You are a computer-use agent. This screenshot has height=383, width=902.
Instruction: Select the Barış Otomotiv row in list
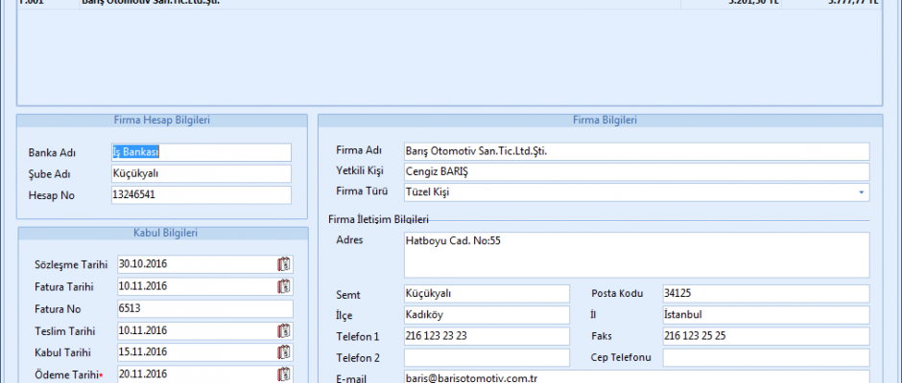pyautogui.click(x=384, y=3)
